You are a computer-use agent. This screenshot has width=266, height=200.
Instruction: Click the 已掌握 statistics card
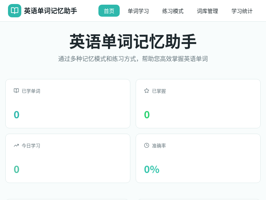click(x=198, y=103)
